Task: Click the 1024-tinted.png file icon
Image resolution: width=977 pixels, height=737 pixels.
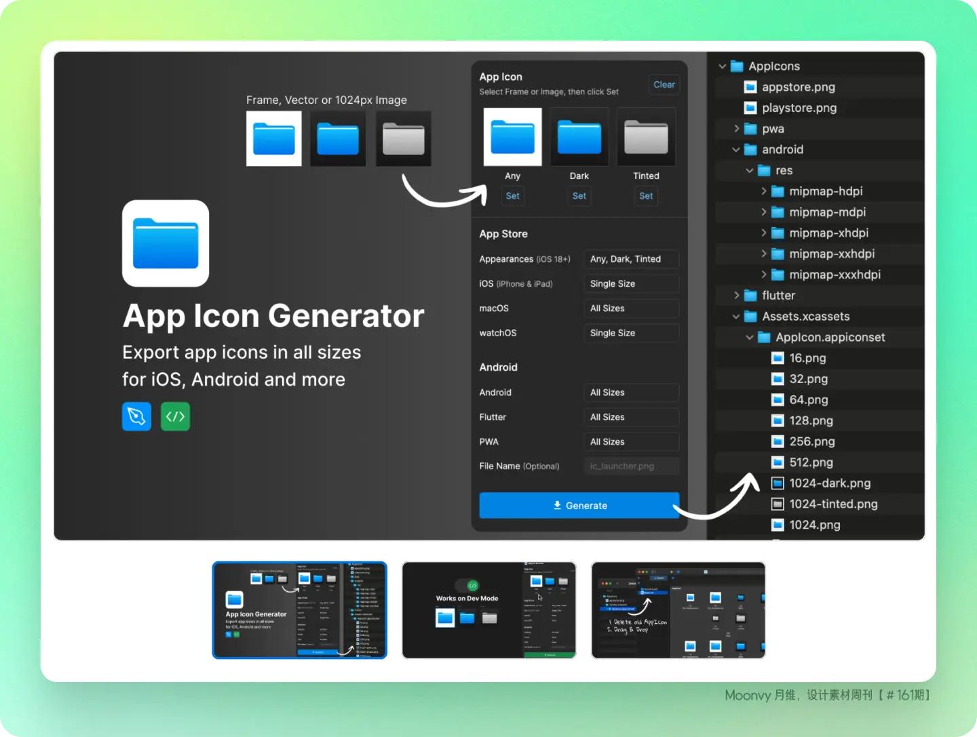Action: [778, 504]
